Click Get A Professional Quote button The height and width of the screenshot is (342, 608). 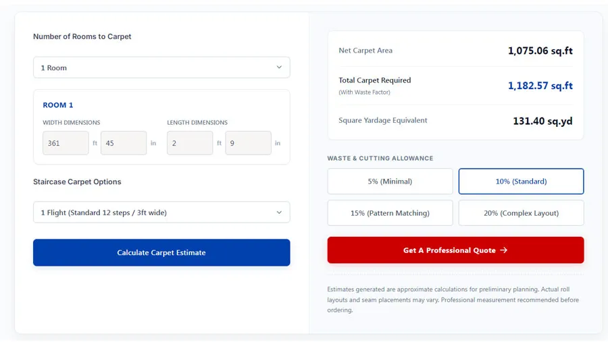455,250
